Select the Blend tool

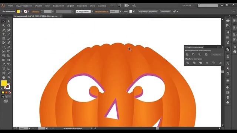click(9, 64)
